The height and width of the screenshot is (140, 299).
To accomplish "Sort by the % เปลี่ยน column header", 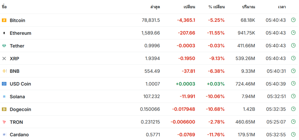I will click(217, 7).
